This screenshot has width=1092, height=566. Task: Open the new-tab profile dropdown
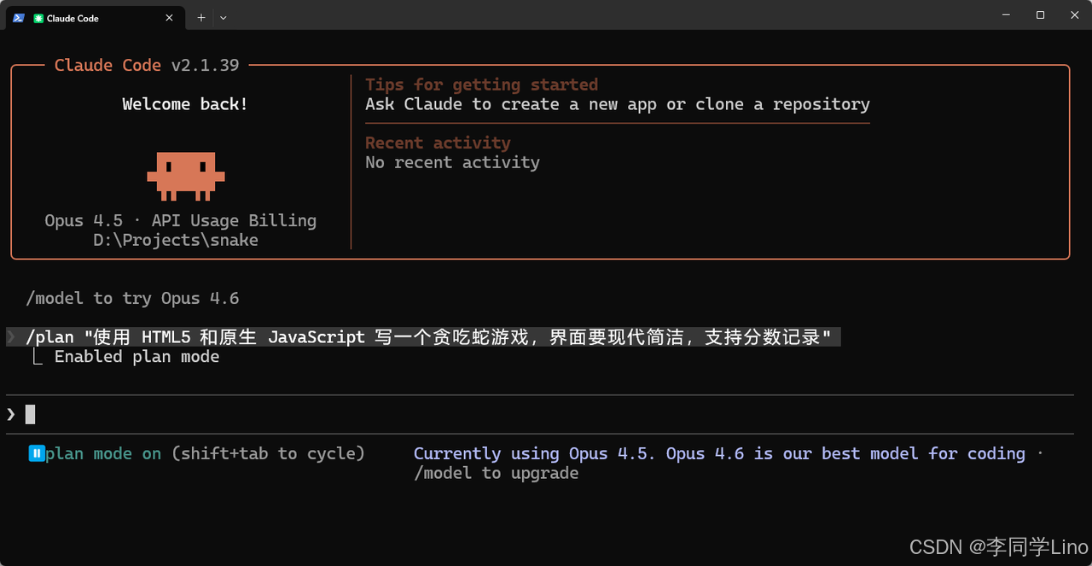[224, 17]
